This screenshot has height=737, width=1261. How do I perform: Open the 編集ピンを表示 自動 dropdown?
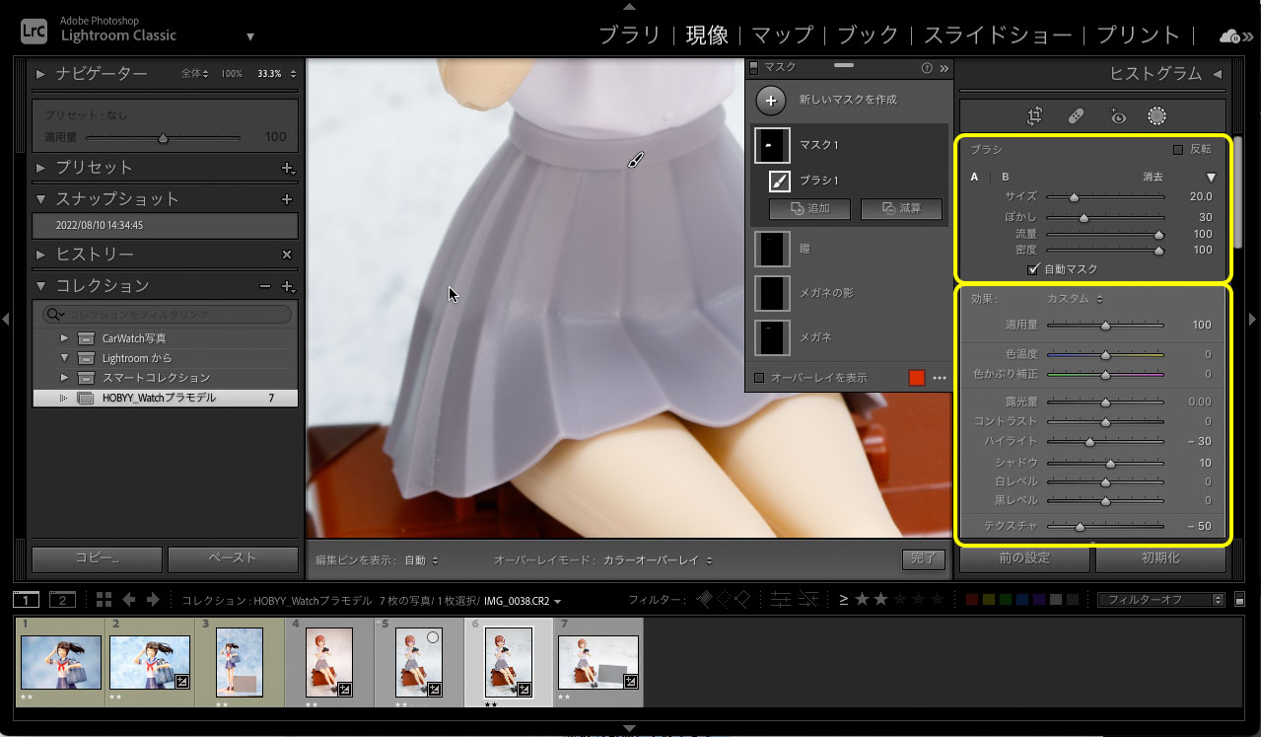coord(421,560)
